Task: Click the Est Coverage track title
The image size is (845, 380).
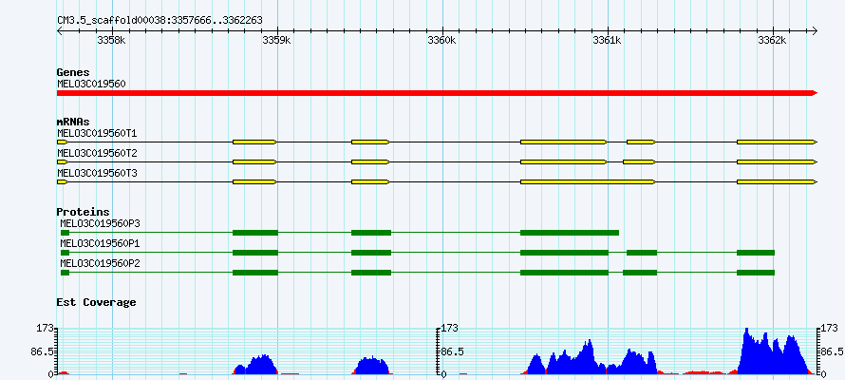Action: tap(96, 302)
